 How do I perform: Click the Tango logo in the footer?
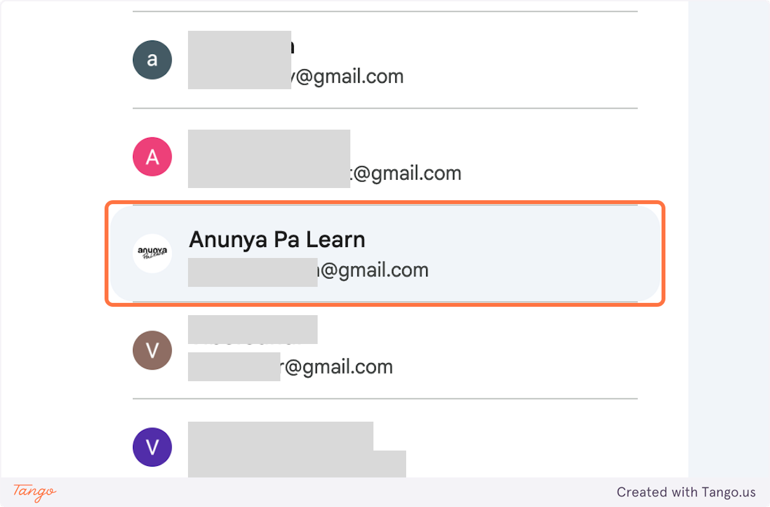pos(33,493)
